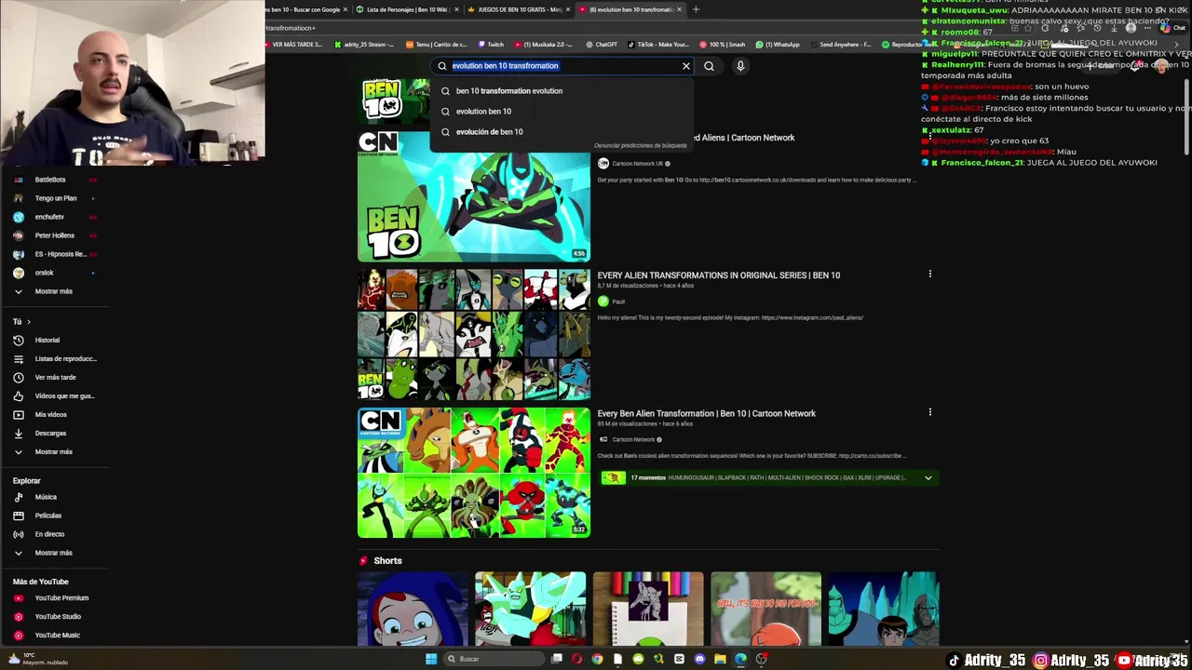
Task: Open the Temu bookmark
Action: coord(437,45)
